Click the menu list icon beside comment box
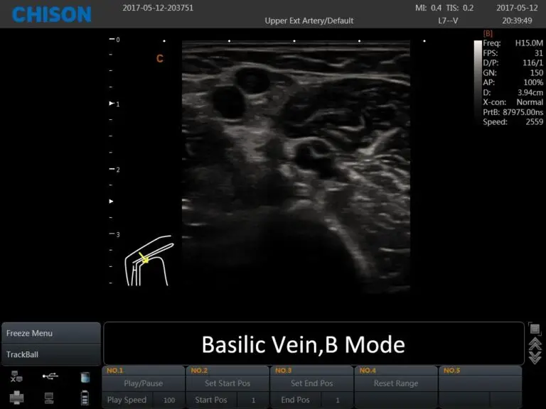The height and width of the screenshot is (409, 546). tap(535, 328)
